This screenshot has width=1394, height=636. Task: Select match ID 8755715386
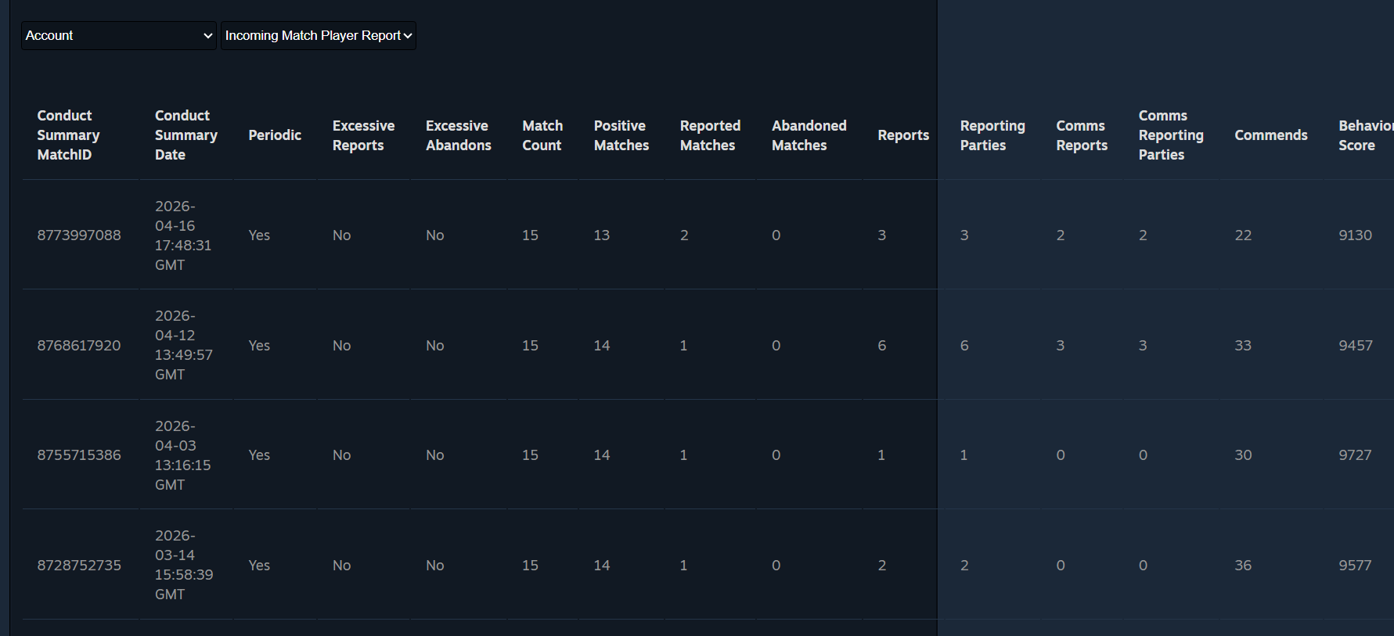79,455
